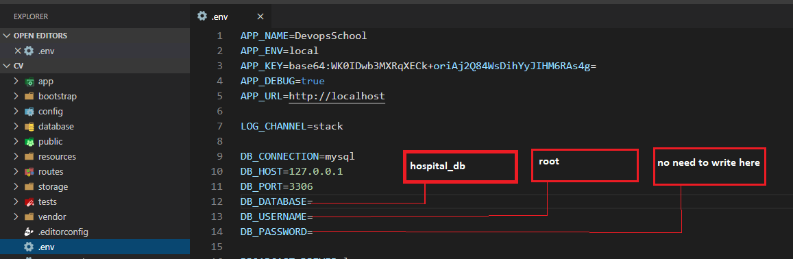Close .env from the Open Editors list
The width and height of the screenshot is (793, 259).
tap(18, 51)
